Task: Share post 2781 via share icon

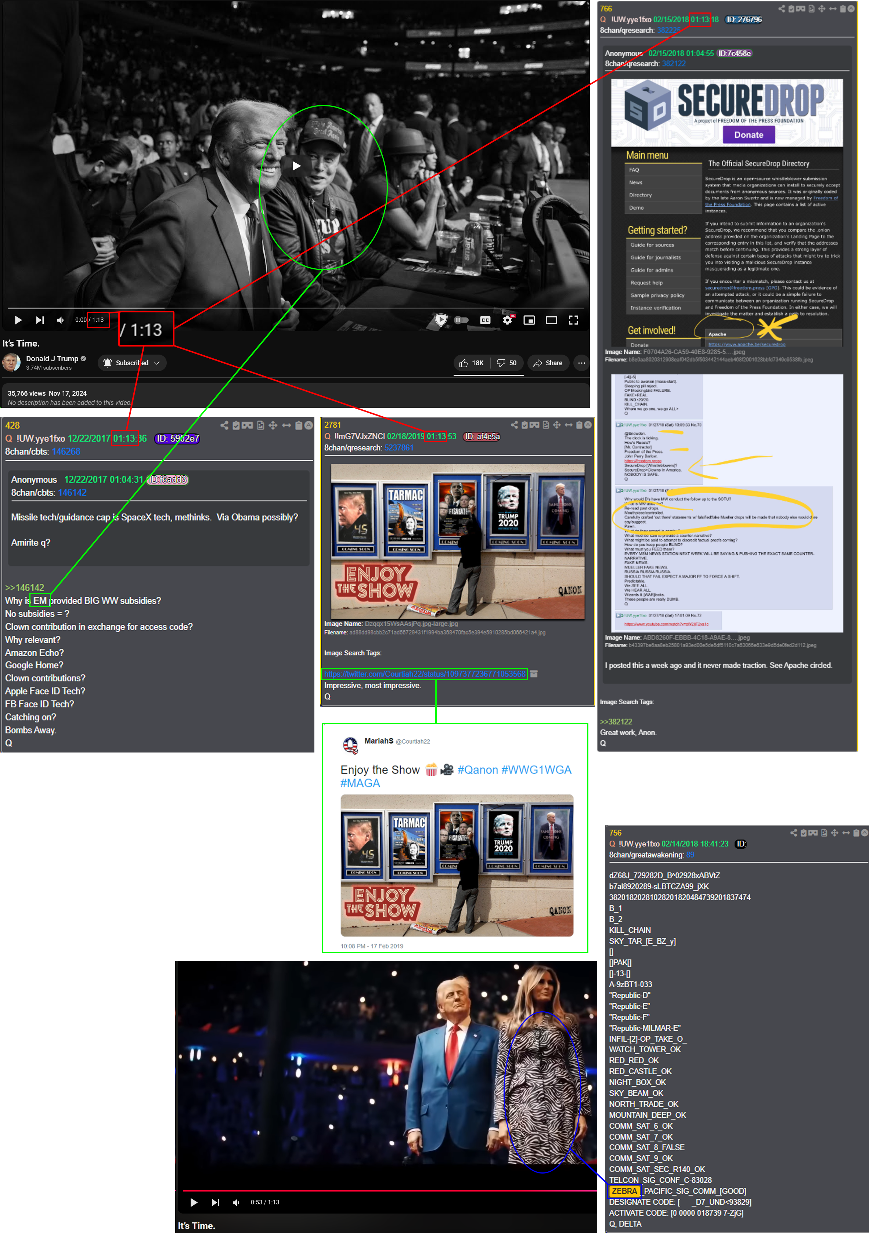Action: [x=514, y=425]
